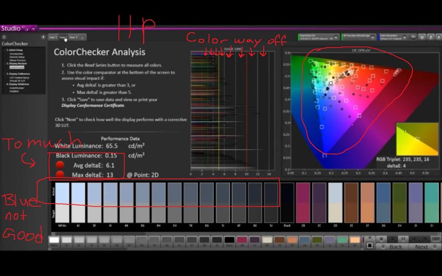This screenshot has height=276, width=442.
Task: Select the white swatch in bottom strip
Action: 54,240
